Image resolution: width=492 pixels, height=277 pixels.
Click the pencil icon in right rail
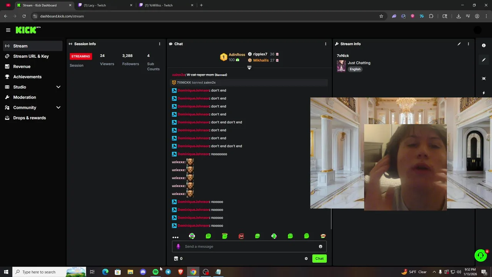pyautogui.click(x=484, y=60)
